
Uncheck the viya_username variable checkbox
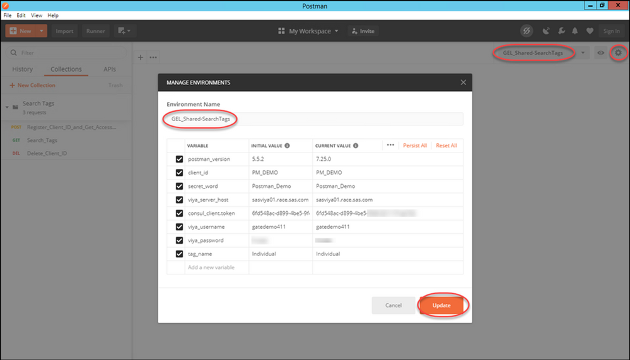(x=179, y=226)
